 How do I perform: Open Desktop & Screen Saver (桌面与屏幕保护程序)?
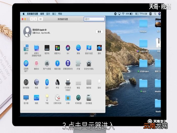(36, 48)
